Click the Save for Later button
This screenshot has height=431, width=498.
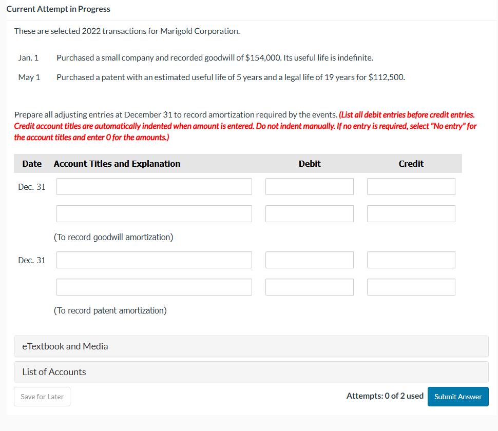42,397
